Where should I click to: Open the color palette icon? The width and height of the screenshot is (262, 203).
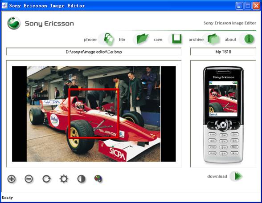pos(98,179)
